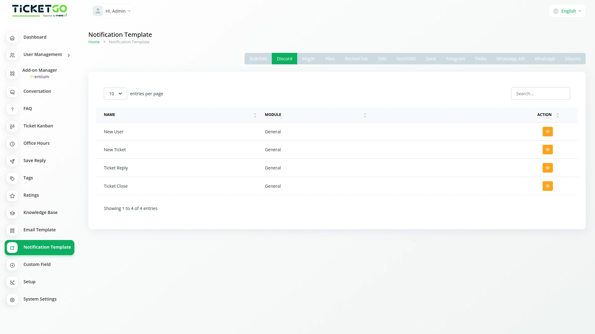Switch to the Telegram tab
The image size is (595, 334).
[455, 59]
